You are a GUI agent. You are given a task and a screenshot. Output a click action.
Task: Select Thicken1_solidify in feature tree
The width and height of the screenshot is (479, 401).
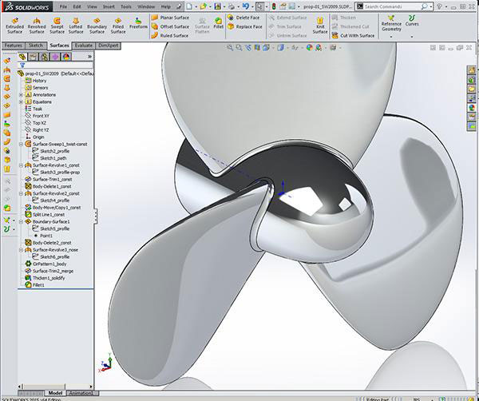tap(50, 277)
